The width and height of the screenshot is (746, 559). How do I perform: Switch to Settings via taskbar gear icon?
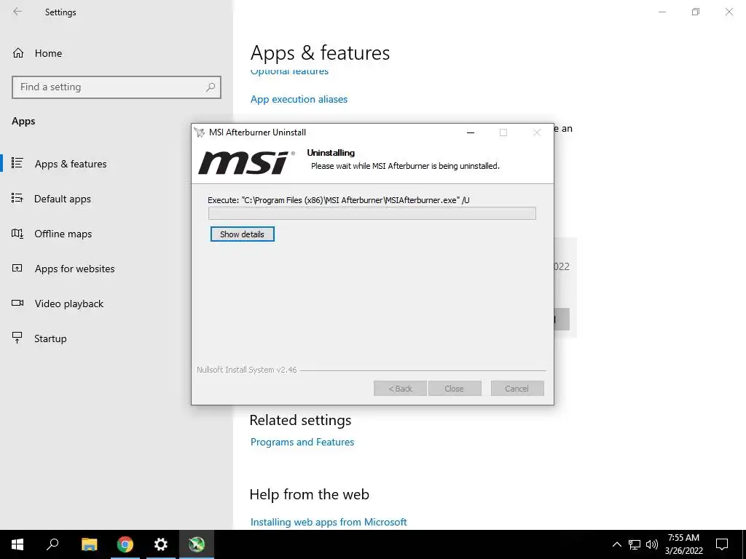pos(161,544)
